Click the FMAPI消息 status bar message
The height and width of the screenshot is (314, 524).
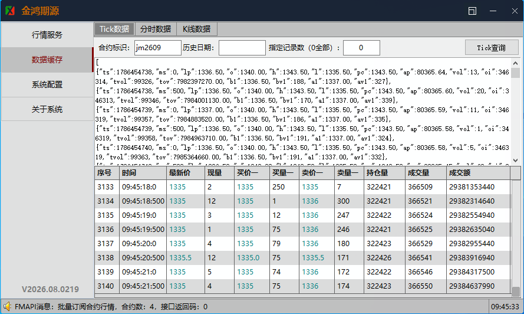tap(111, 307)
